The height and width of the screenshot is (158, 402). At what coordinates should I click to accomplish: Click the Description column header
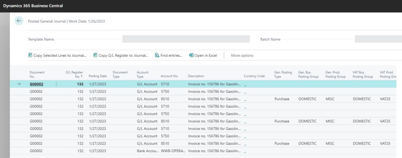[x=196, y=76]
